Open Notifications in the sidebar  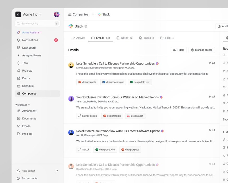[30, 40]
